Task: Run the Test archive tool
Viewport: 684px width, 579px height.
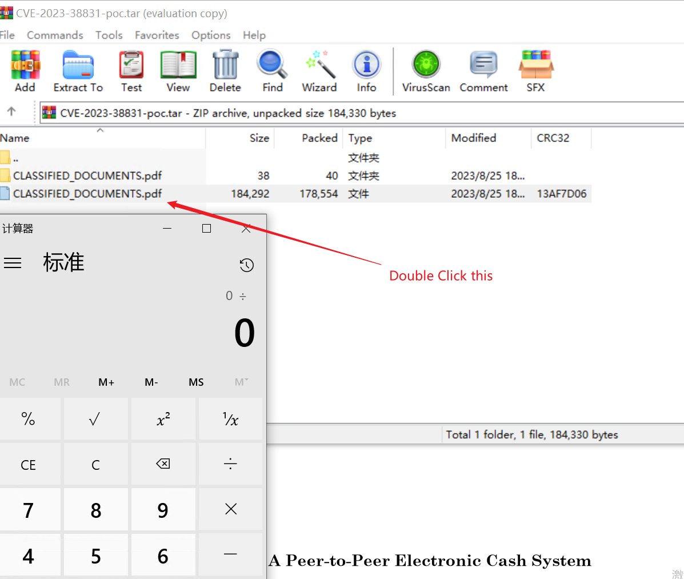Action: tap(131, 69)
